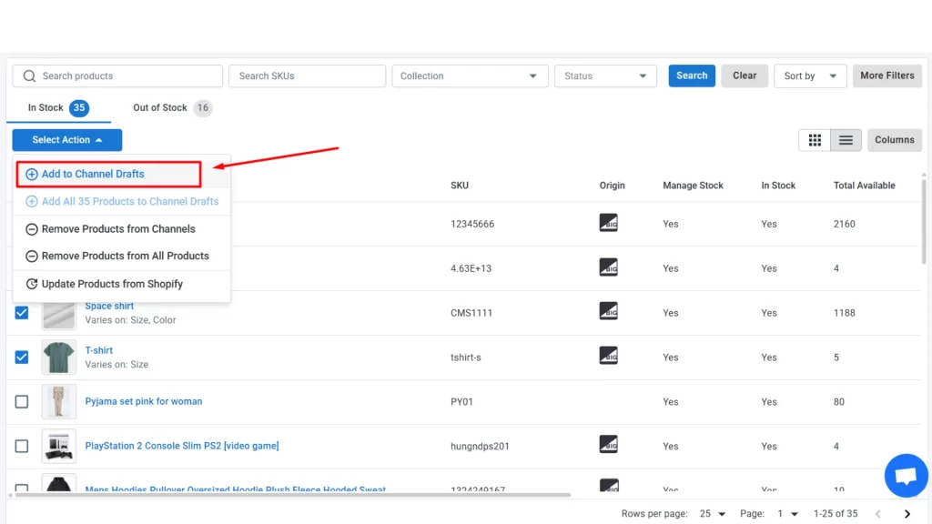Open PlayStation 2 console product thumbnail
Viewport: 932px width, 524px height.
59,446
